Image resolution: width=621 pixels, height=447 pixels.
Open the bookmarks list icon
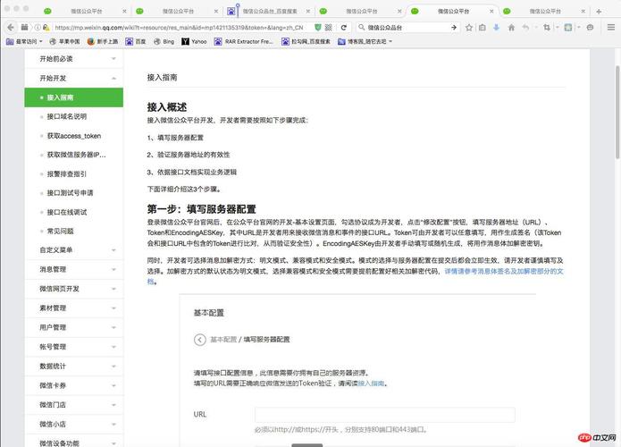point(483,28)
